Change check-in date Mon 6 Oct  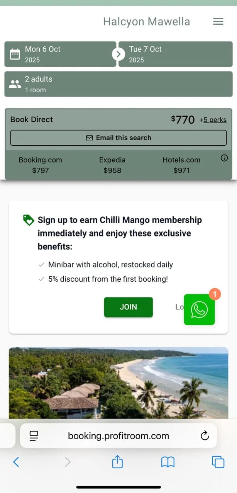tap(60, 54)
